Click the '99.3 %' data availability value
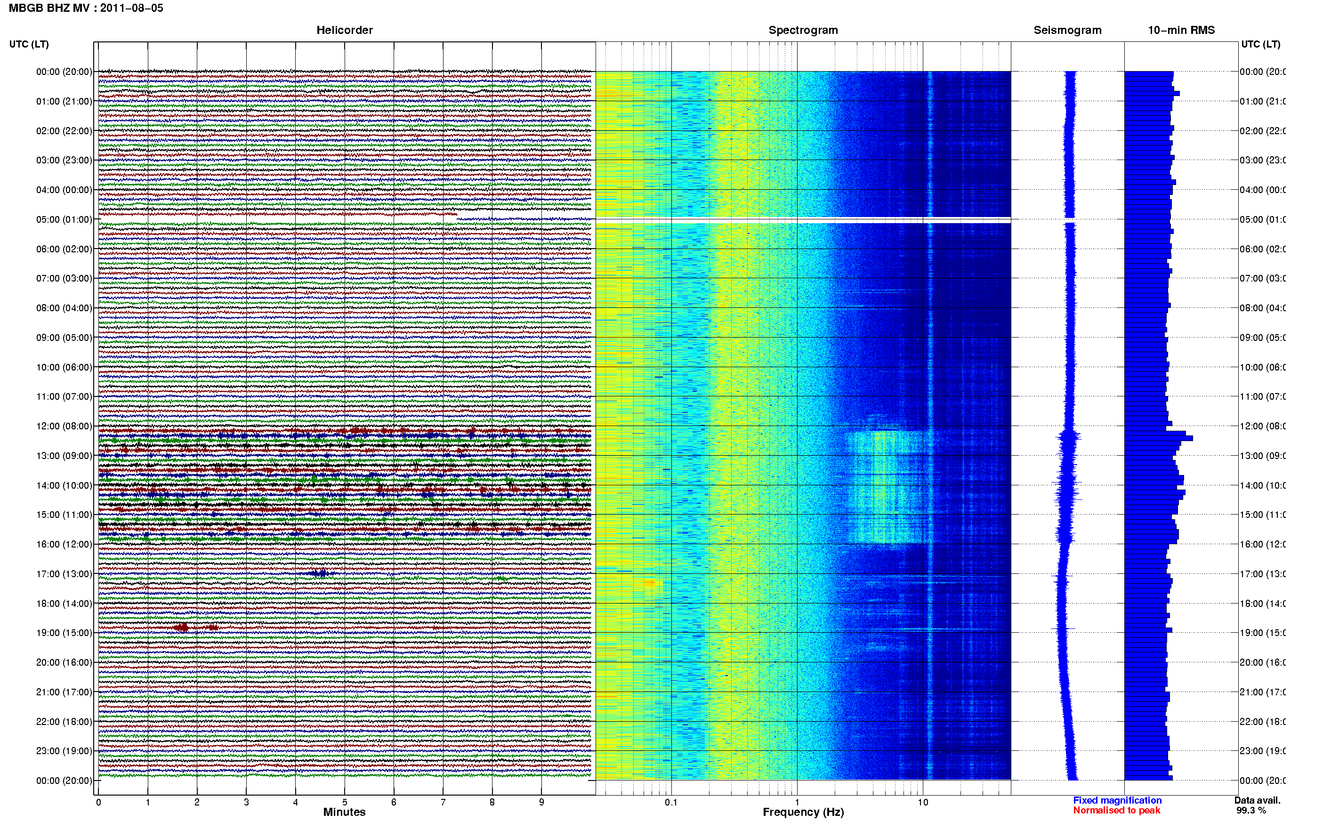The height and width of the screenshot is (837, 1339). pyautogui.click(x=1251, y=811)
